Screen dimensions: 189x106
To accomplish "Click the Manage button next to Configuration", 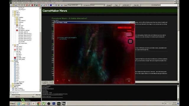I will (108, 5).
